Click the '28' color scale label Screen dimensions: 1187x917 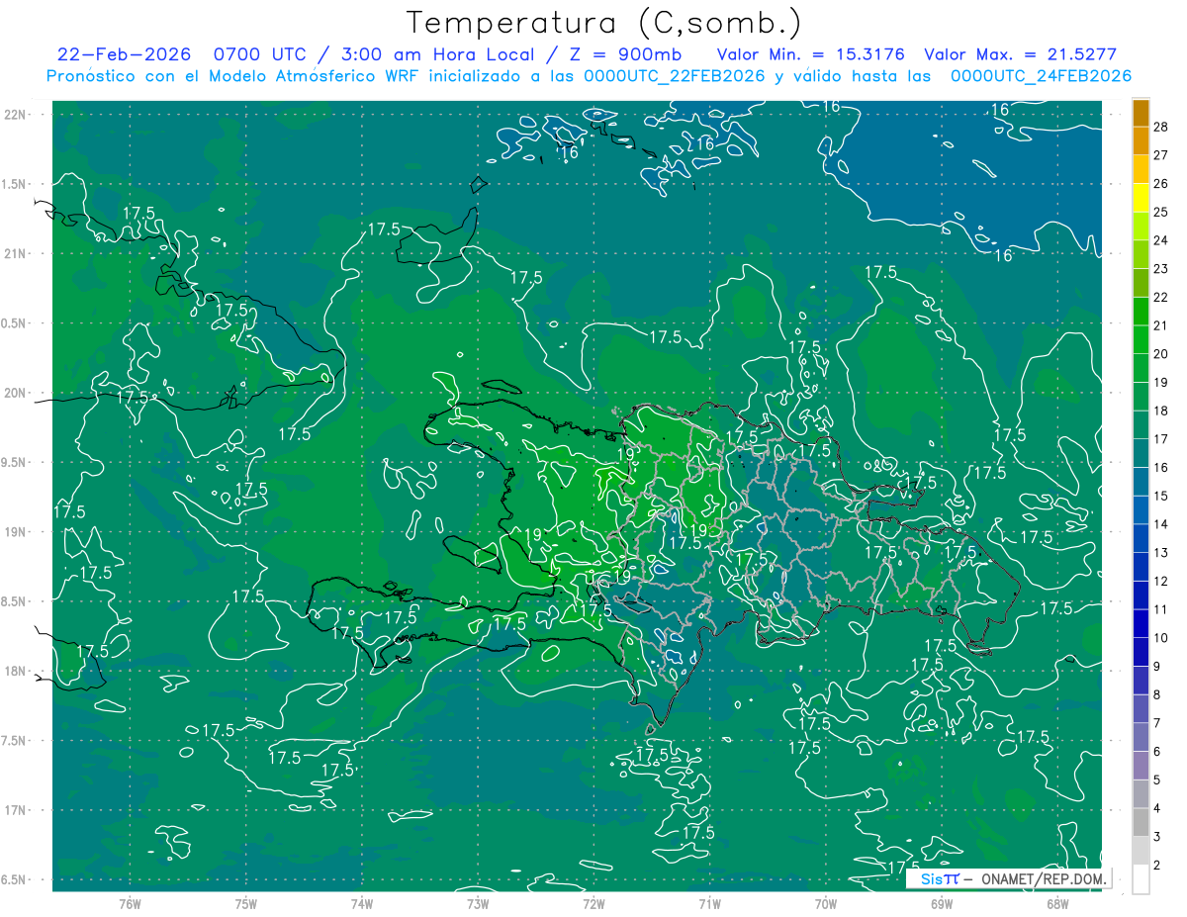pos(1160,127)
